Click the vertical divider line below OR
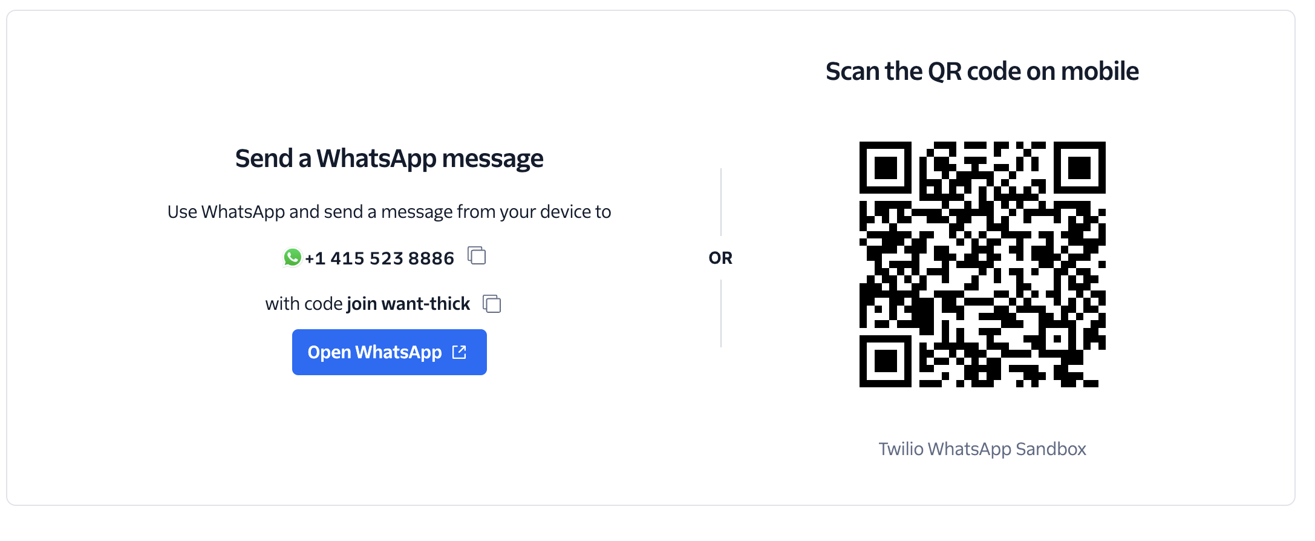 click(x=721, y=313)
